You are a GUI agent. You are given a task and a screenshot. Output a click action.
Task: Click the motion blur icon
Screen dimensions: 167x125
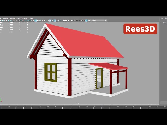point(52,20)
